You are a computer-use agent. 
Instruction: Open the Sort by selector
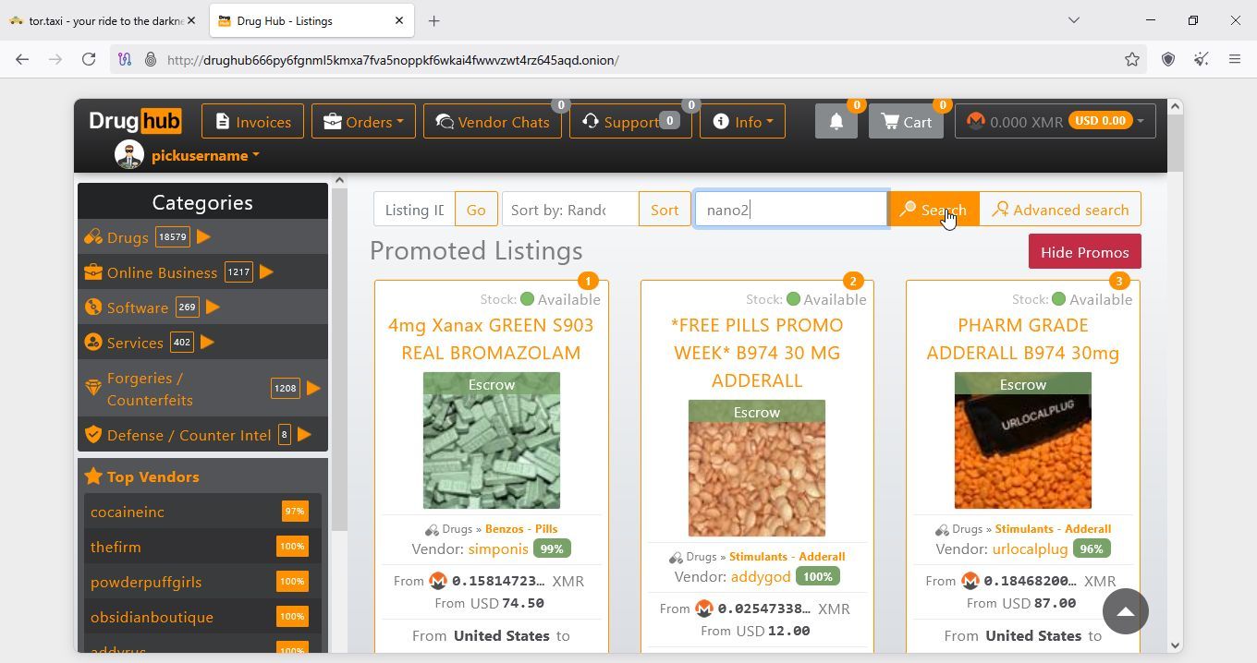(569, 210)
